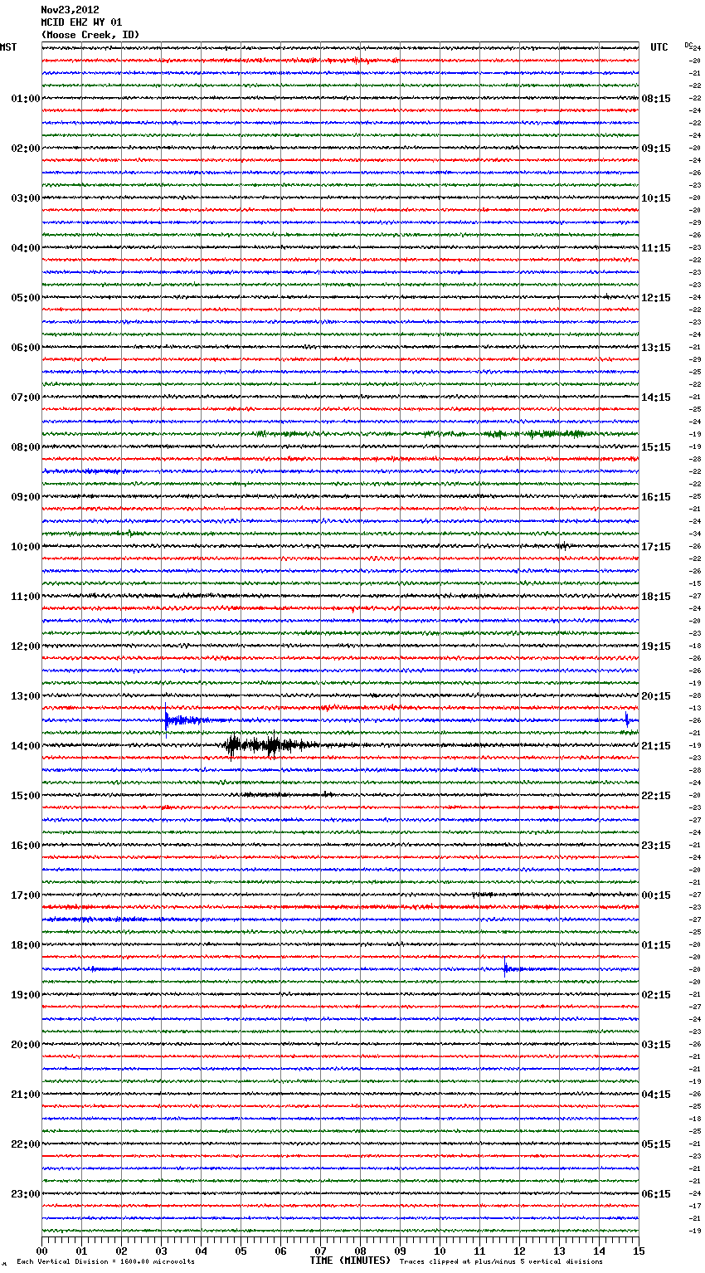Select the 18:15 UTC time label
Image resolution: width=705 pixels, height=1273 pixels.
tap(656, 597)
